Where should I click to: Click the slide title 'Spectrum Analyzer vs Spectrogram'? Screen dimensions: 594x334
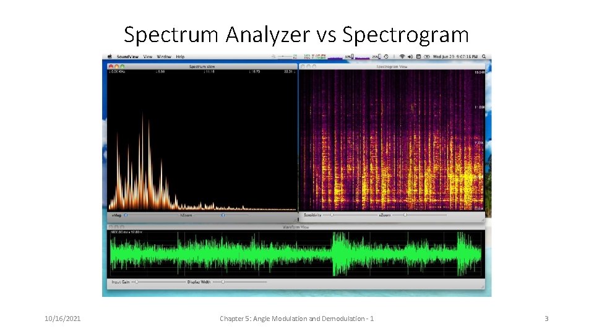click(x=296, y=35)
